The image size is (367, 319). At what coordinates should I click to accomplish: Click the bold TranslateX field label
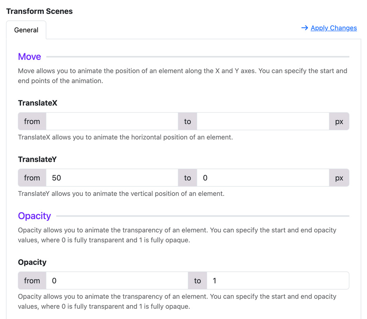pyautogui.click(x=38, y=103)
